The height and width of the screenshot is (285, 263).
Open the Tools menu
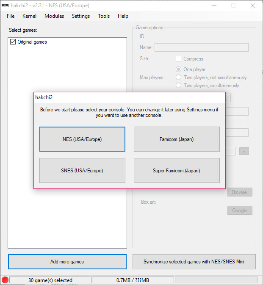tap(104, 16)
